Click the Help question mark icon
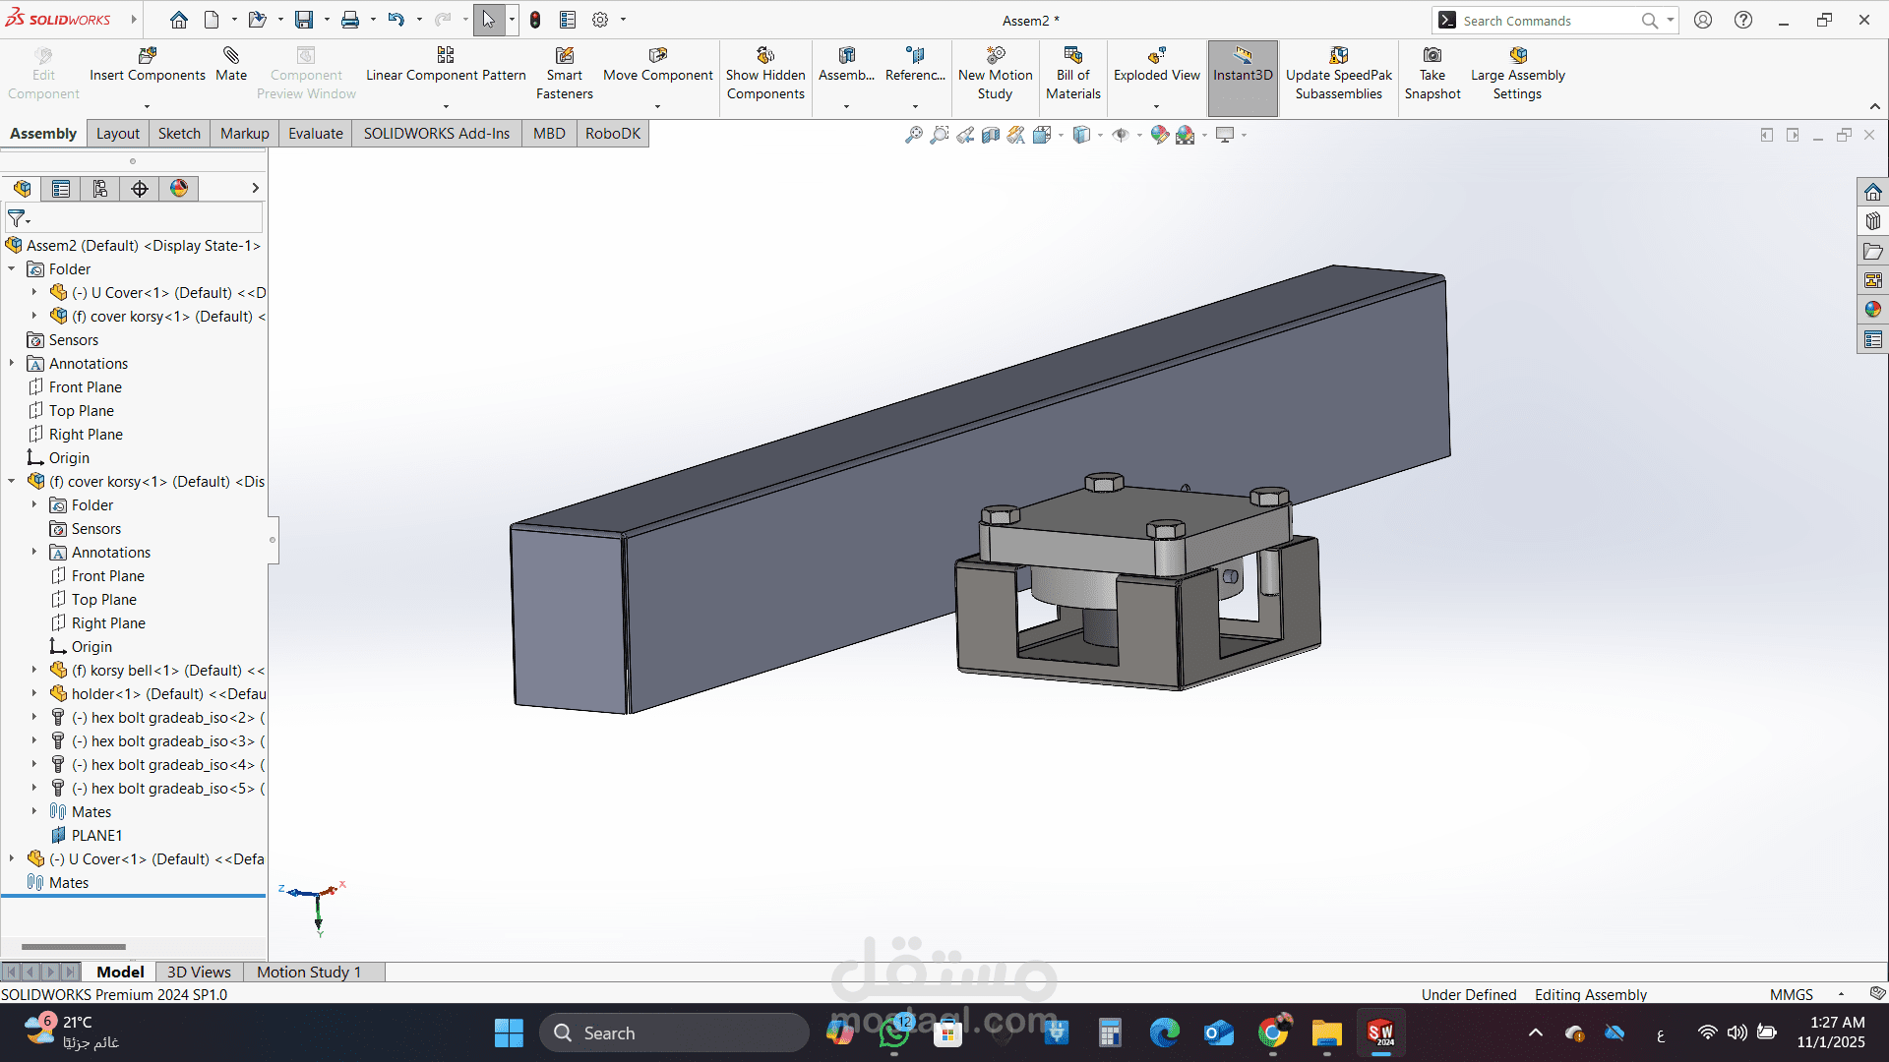Image resolution: width=1889 pixels, height=1062 pixels. tap(1743, 20)
